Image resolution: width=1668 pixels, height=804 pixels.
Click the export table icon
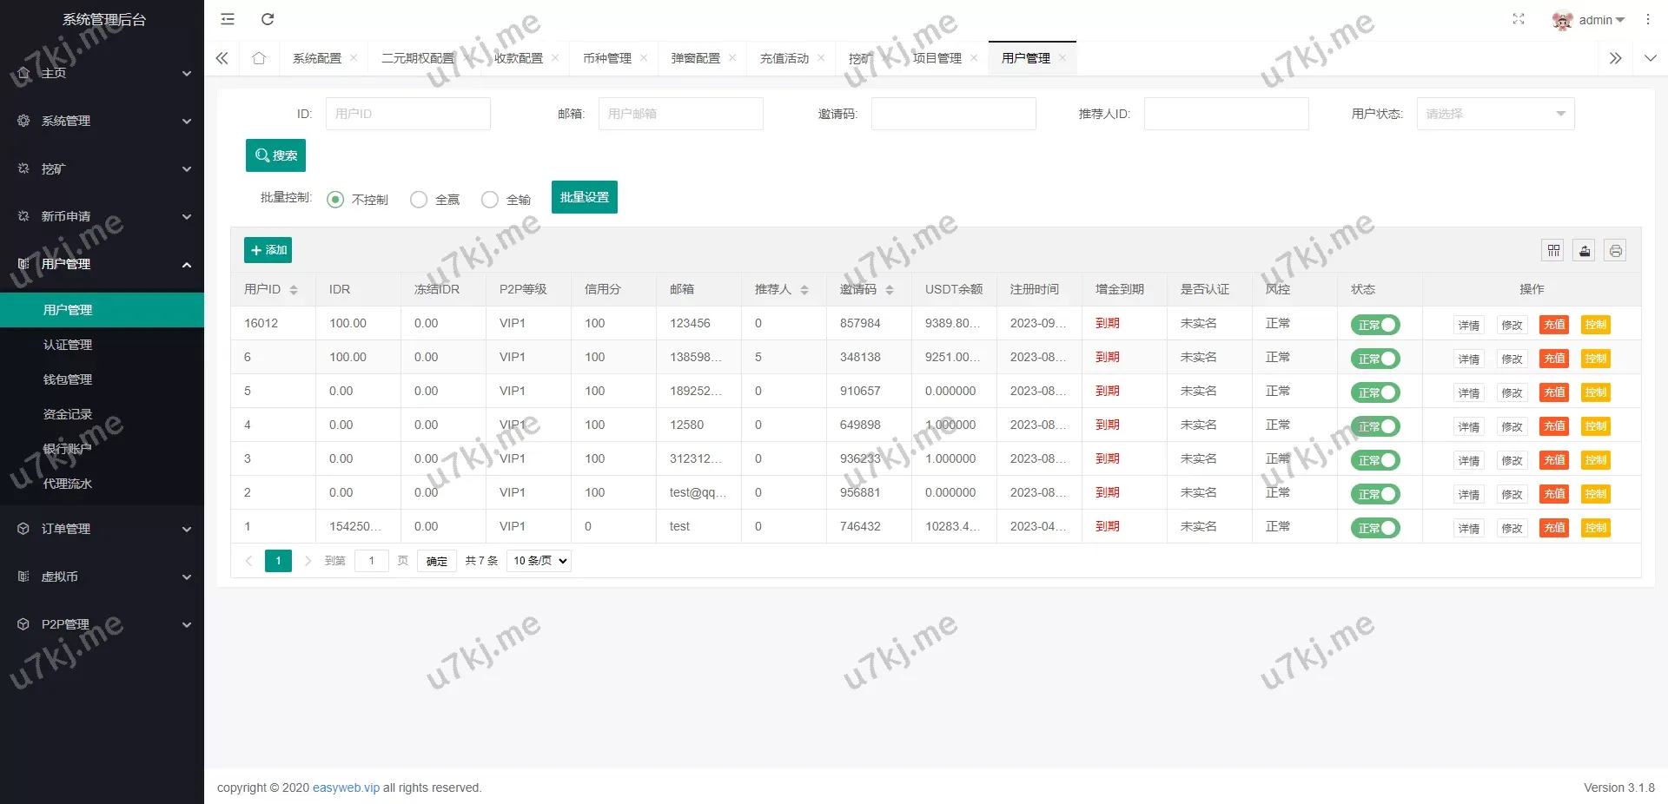pos(1585,251)
